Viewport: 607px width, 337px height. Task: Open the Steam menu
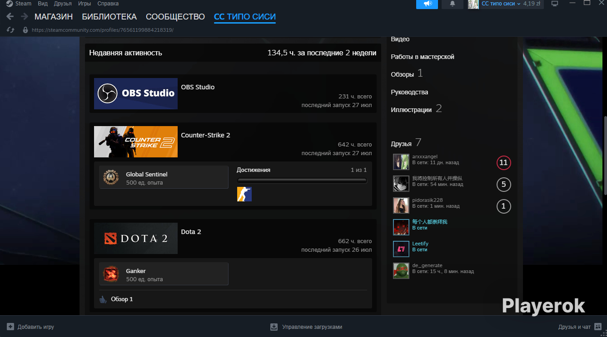23,4
